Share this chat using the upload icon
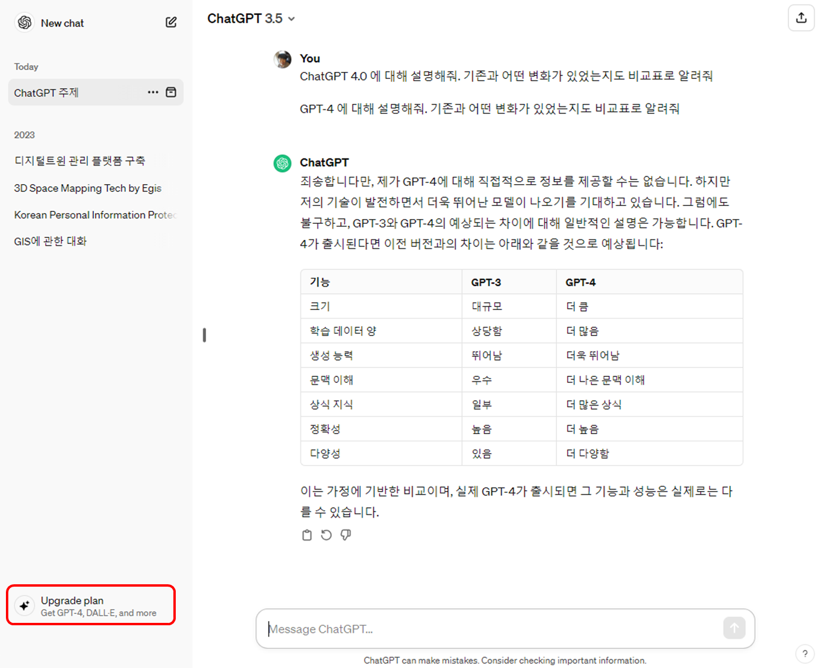 pyautogui.click(x=801, y=18)
